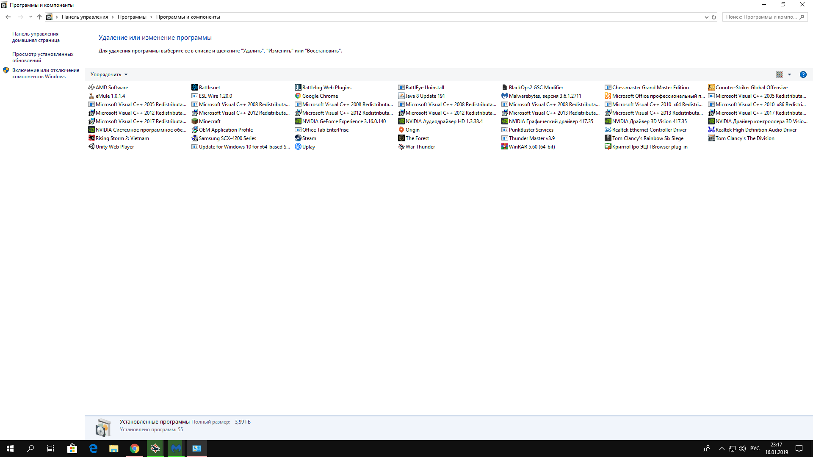Click the Battlelog Web Plugins icon
Screen dimensions: 813x457
tap(298, 88)
